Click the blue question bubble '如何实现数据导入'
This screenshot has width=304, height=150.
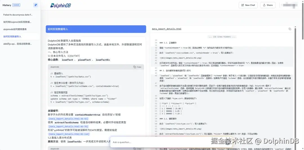[96, 29]
